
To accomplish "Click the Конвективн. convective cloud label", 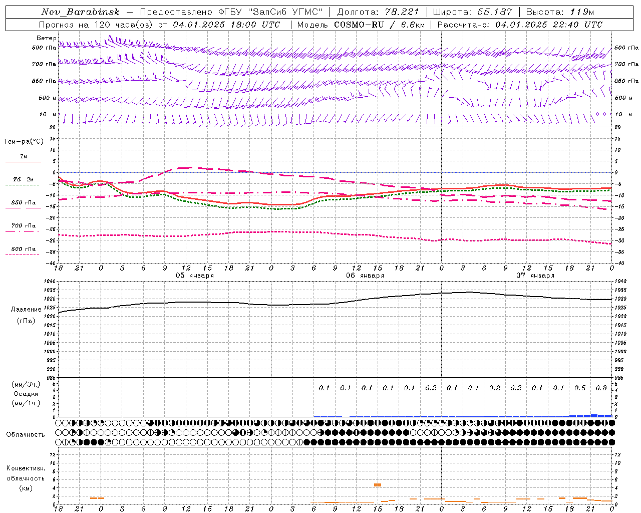I will [26, 468].
